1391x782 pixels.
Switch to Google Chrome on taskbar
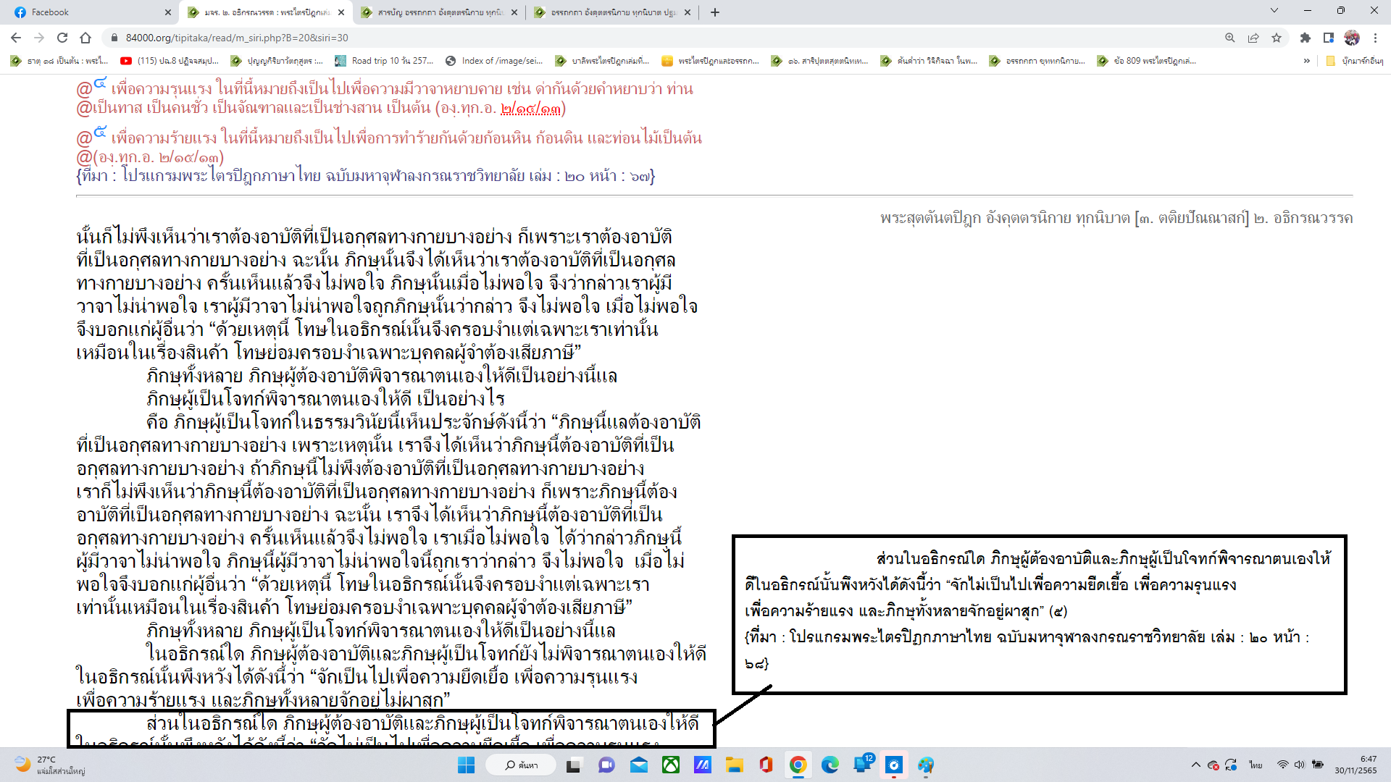(x=798, y=765)
